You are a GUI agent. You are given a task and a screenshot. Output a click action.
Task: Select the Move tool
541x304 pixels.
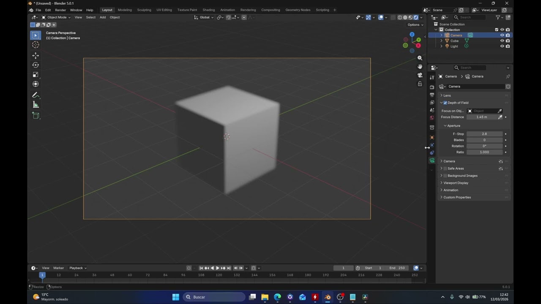click(x=36, y=55)
